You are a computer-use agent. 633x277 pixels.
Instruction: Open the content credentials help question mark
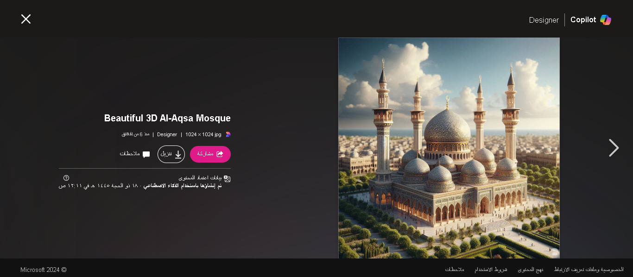(x=66, y=178)
